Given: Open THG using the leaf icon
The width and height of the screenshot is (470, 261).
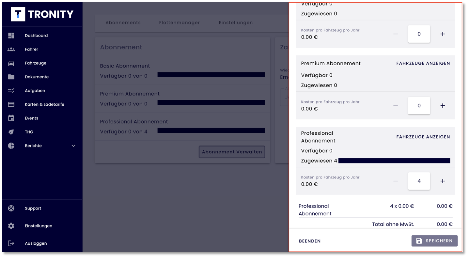Looking at the screenshot, I should click(11, 132).
